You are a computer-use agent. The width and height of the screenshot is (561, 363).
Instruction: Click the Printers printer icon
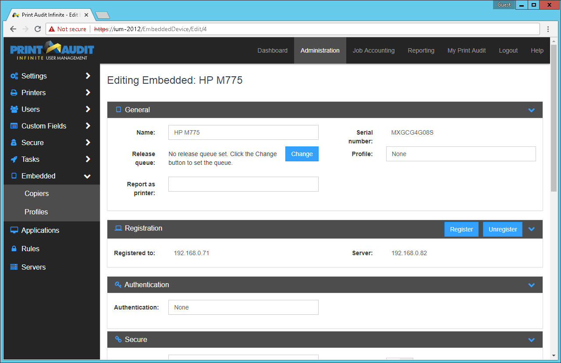pos(14,93)
